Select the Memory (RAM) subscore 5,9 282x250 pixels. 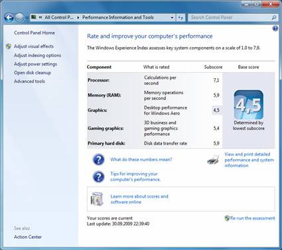[x=216, y=95]
